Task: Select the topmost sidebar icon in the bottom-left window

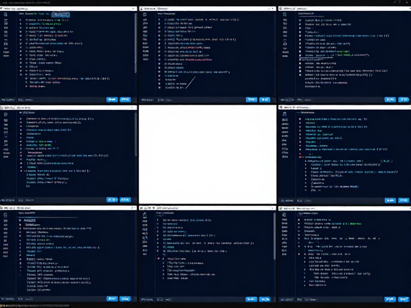Action: tap(6, 215)
